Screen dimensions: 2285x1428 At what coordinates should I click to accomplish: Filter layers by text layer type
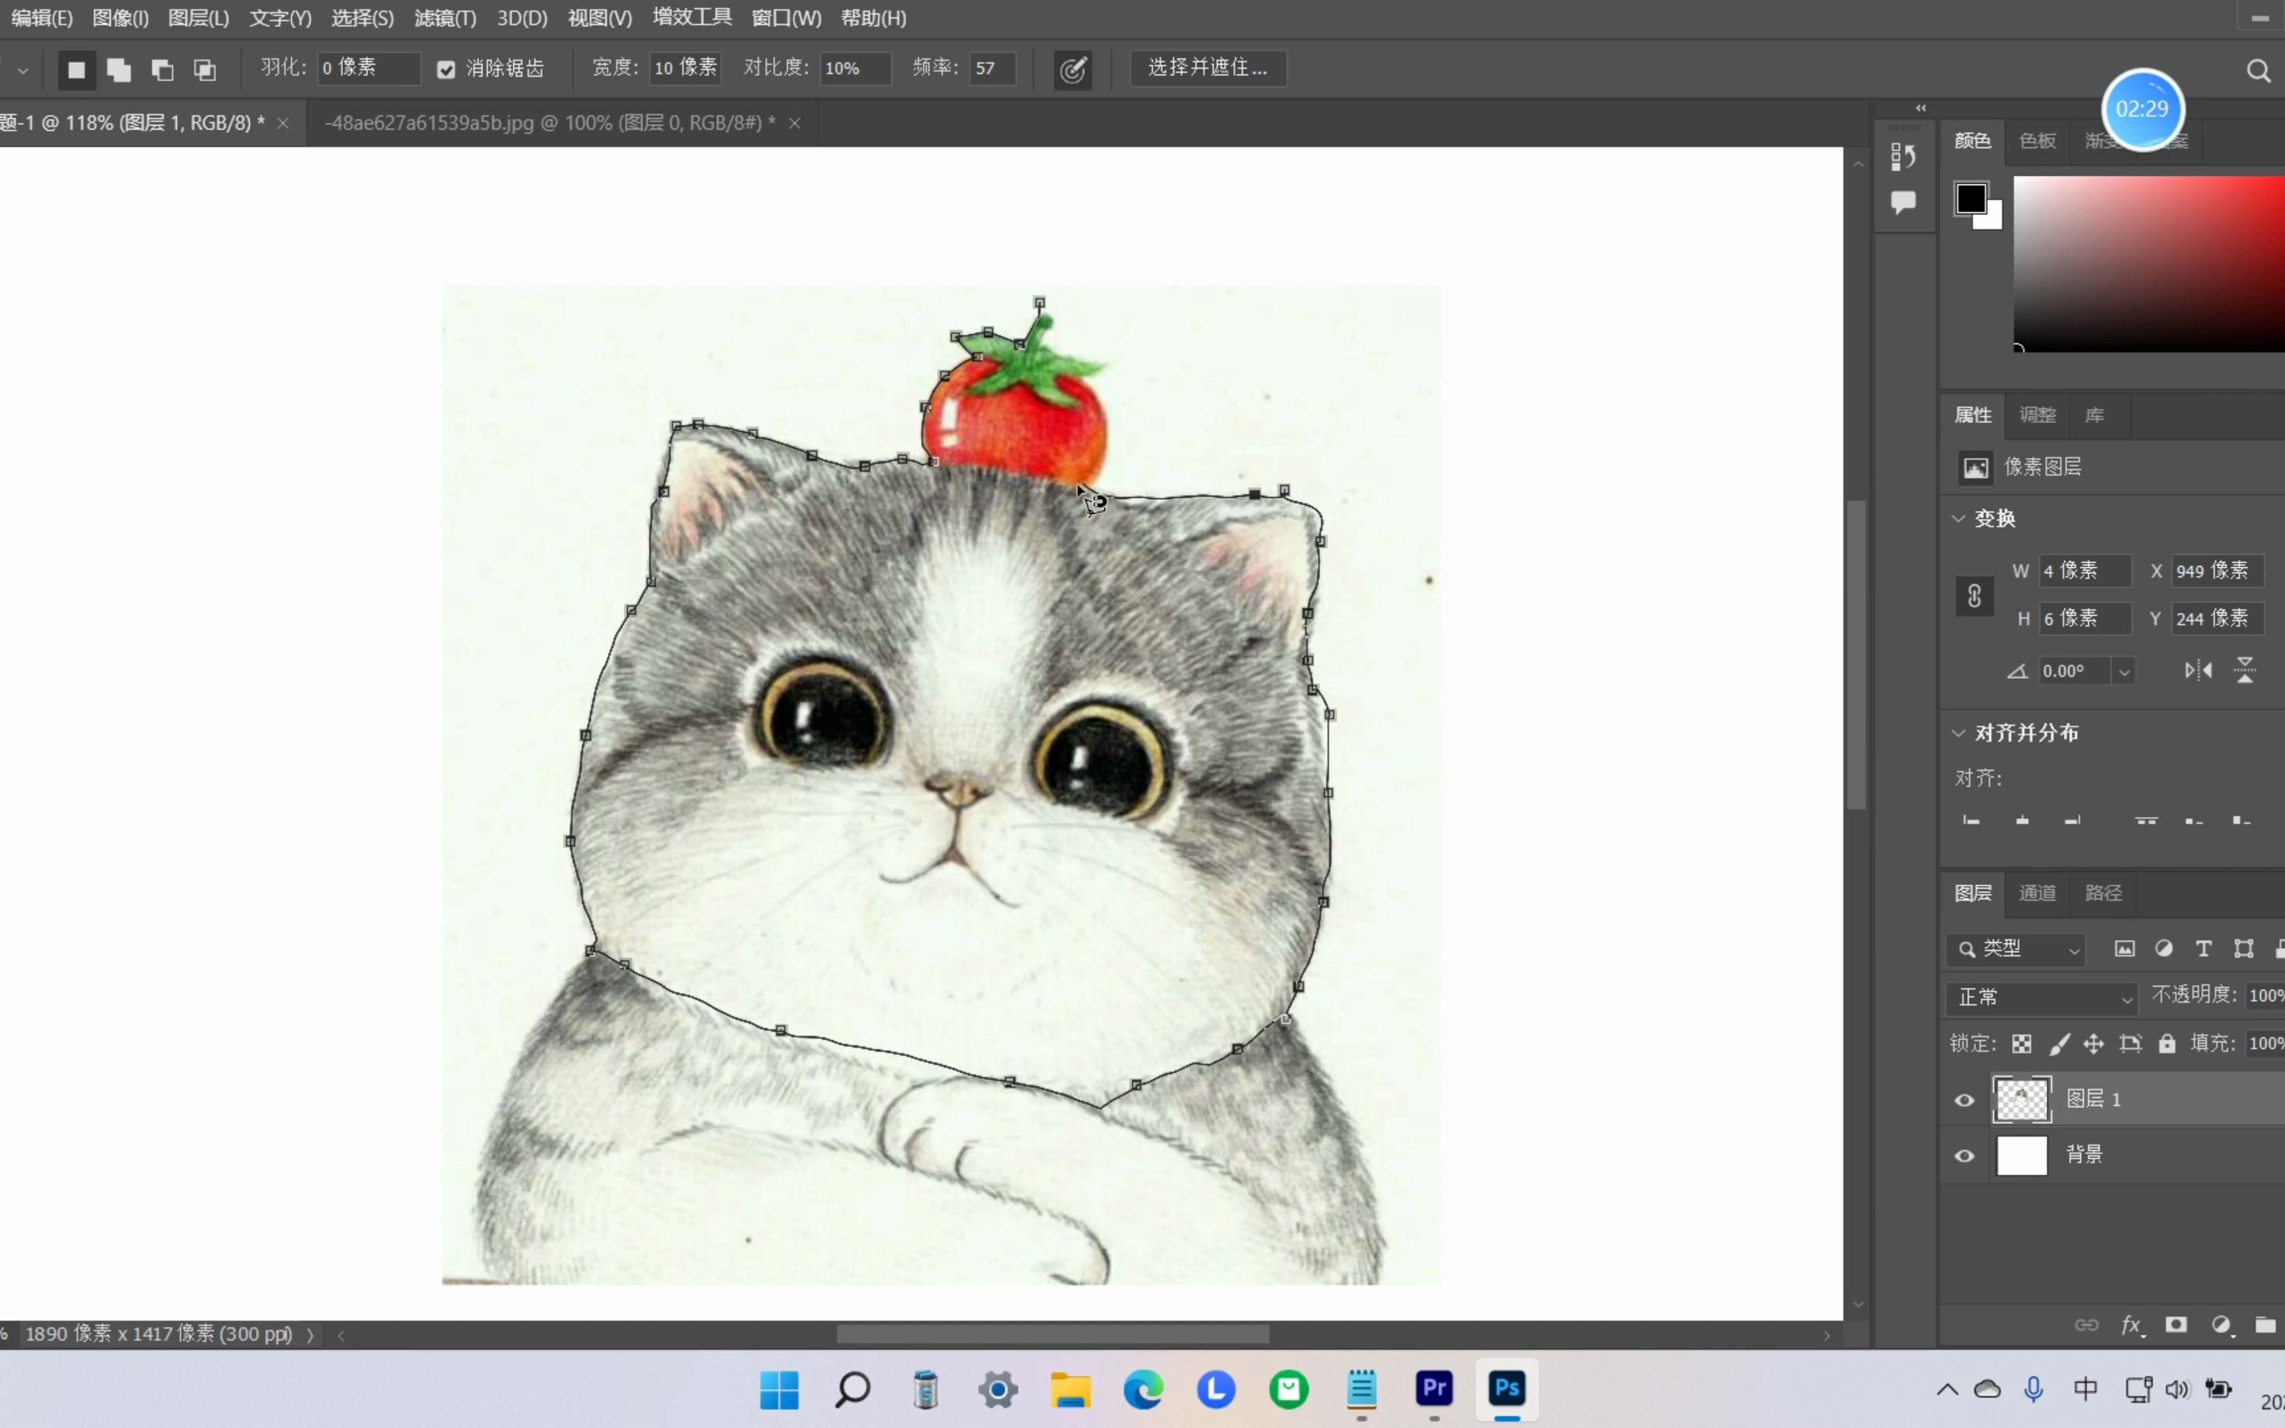pyautogui.click(x=2204, y=949)
